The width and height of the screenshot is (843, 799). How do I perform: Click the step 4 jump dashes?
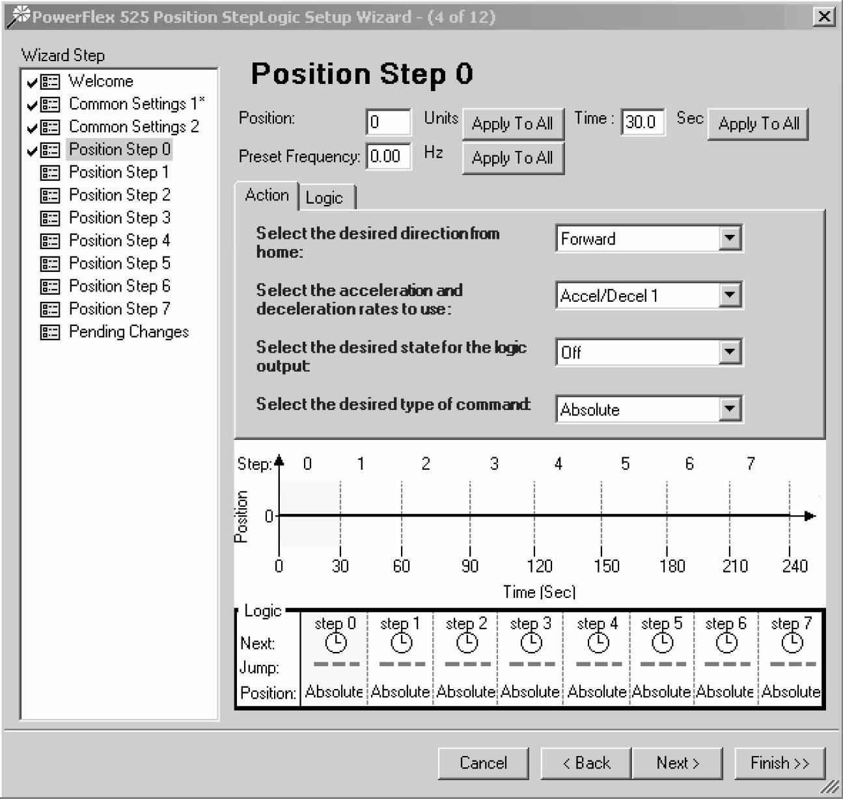[598, 664]
